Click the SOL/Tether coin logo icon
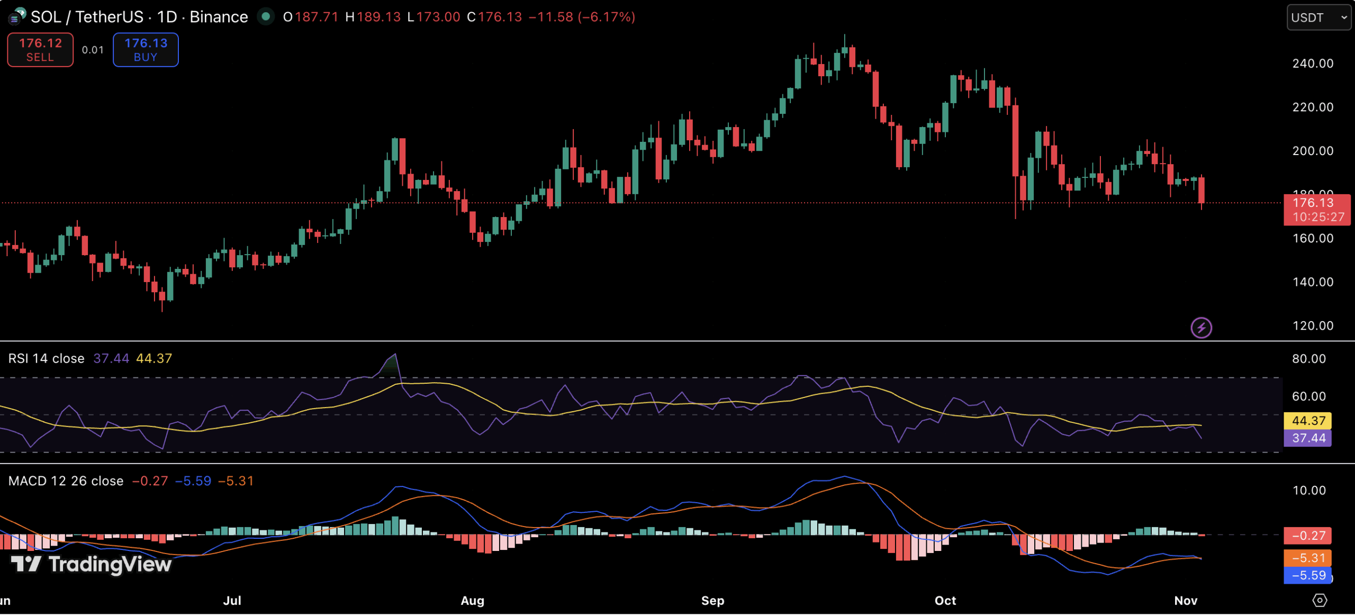This screenshot has width=1355, height=615. (17, 16)
